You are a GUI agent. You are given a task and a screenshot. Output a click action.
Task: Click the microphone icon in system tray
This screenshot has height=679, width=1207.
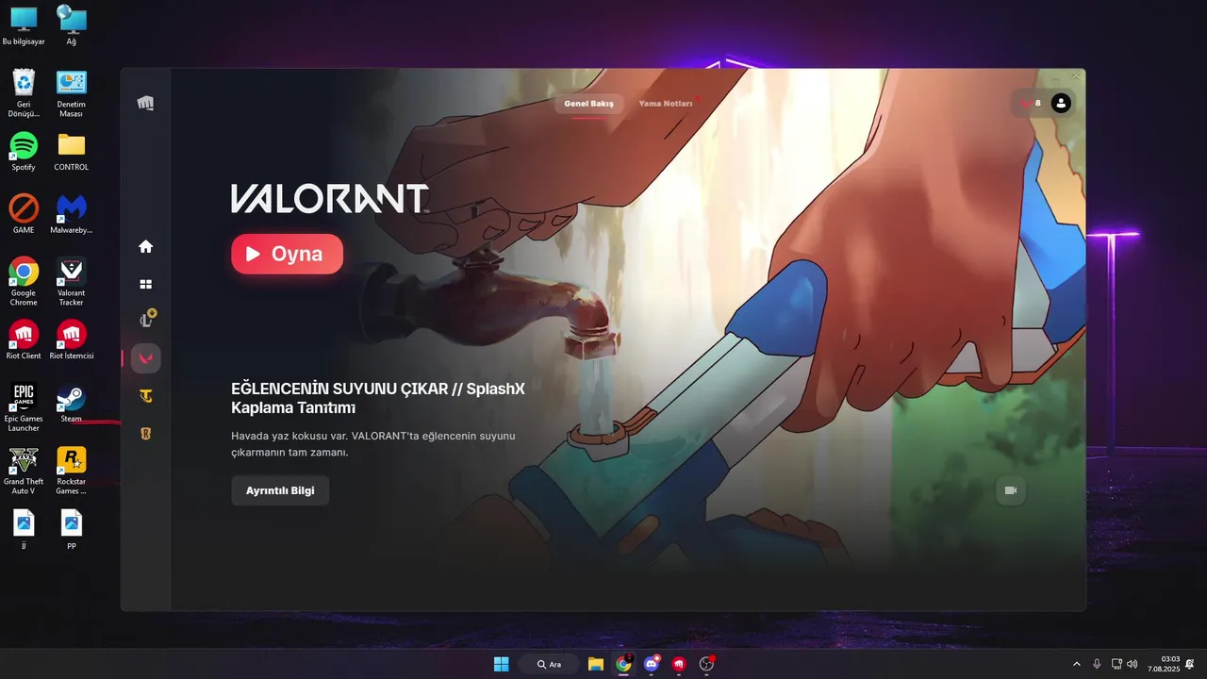click(1097, 664)
